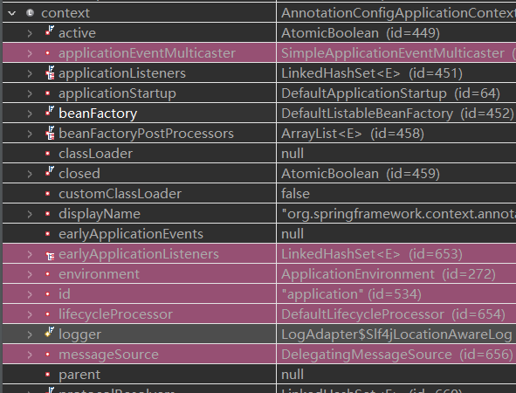Click the red field icon next to classLoader

tap(48, 154)
